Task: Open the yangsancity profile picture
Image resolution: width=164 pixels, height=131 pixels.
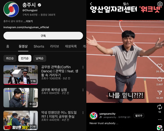Action: point(94,116)
